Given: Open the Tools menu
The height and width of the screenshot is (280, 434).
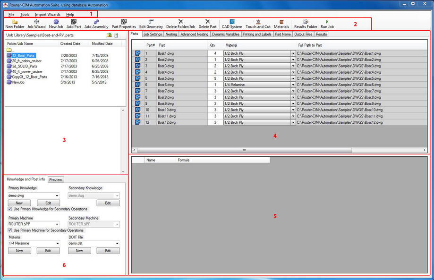Looking at the screenshot, I should point(25,14).
